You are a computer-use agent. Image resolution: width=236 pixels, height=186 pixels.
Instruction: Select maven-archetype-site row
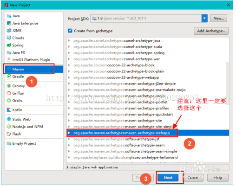[148, 121]
